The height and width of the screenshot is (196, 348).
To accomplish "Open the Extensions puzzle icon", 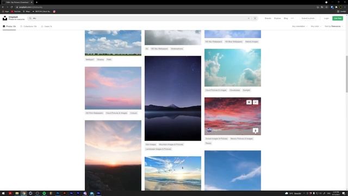I will coord(336,7).
